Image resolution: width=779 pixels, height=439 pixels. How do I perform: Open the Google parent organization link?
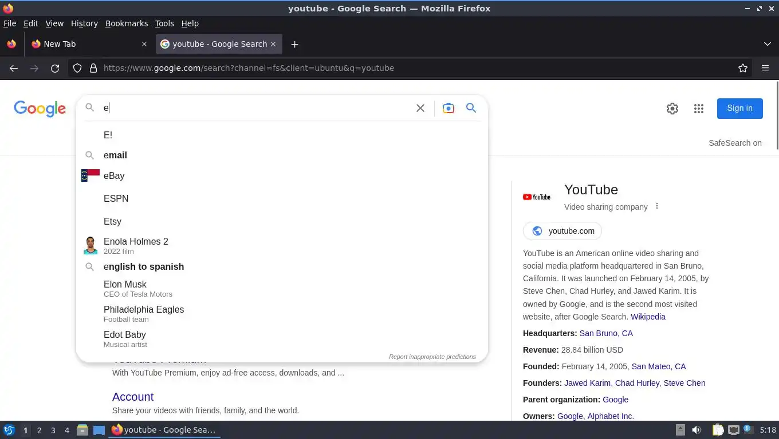615,400
